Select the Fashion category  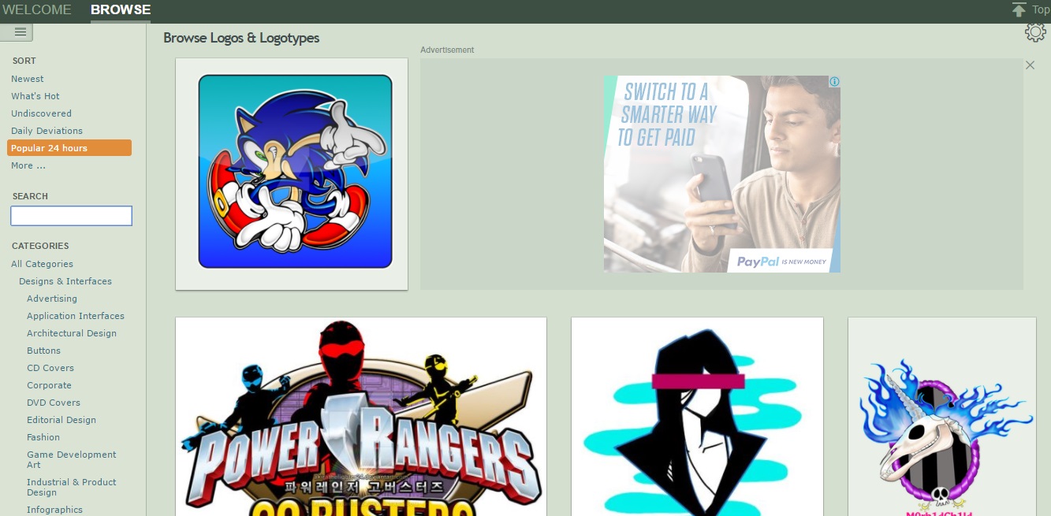(43, 437)
